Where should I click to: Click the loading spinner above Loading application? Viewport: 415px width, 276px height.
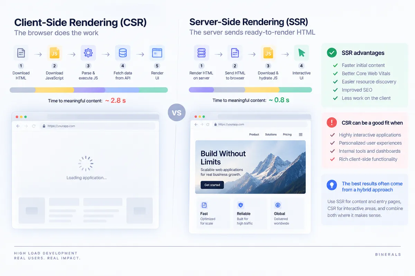click(x=85, y=164)
